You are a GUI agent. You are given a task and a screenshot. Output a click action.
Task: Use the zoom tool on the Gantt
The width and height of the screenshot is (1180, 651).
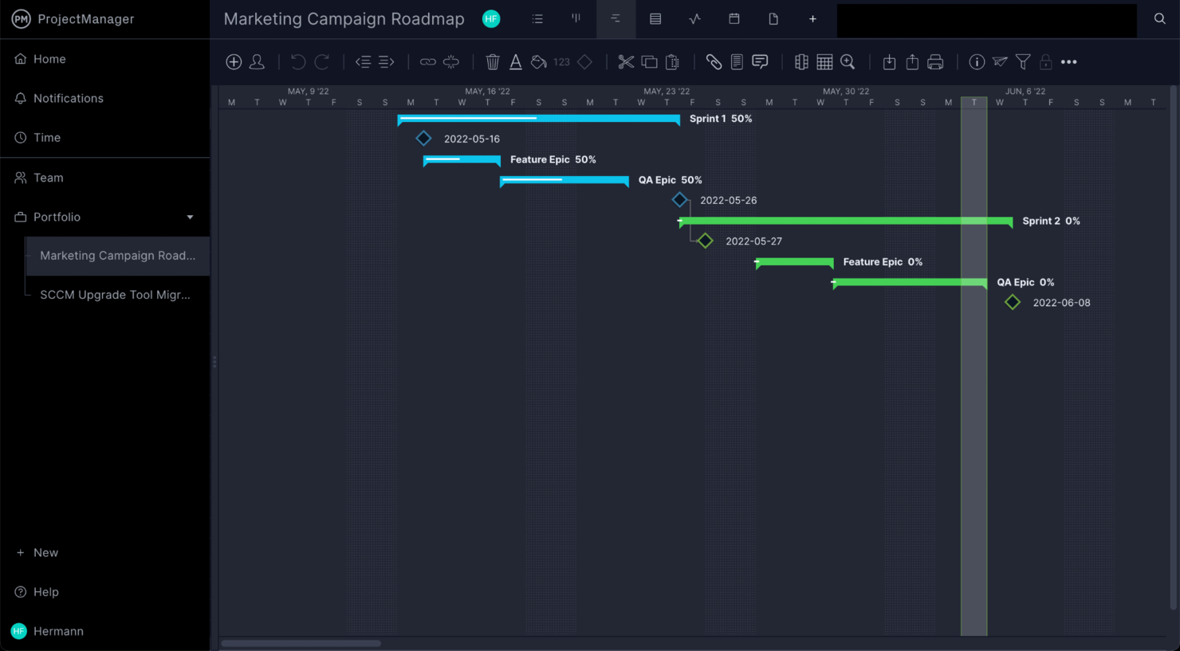848,61
